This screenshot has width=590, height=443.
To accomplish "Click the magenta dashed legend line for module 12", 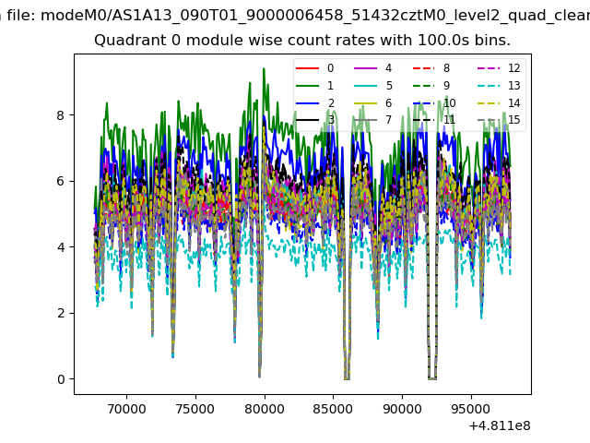I will [x=488, y=68].
